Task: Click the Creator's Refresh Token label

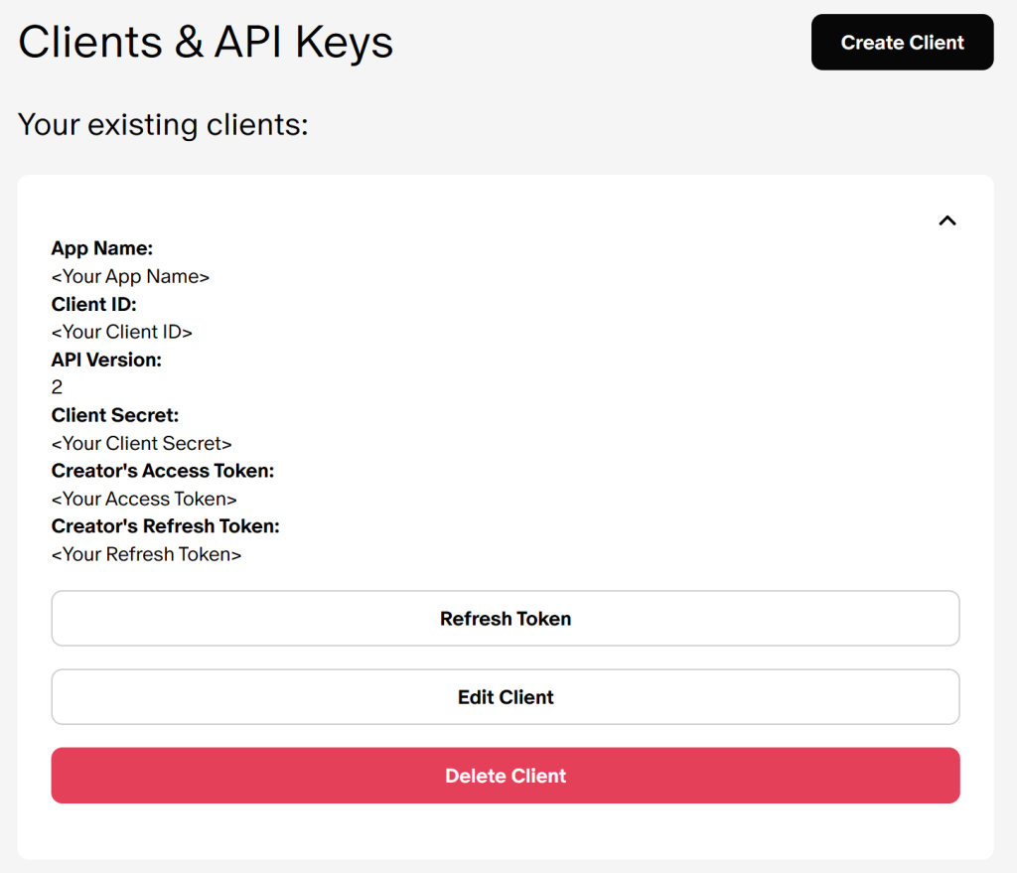Action: (165, 526)
